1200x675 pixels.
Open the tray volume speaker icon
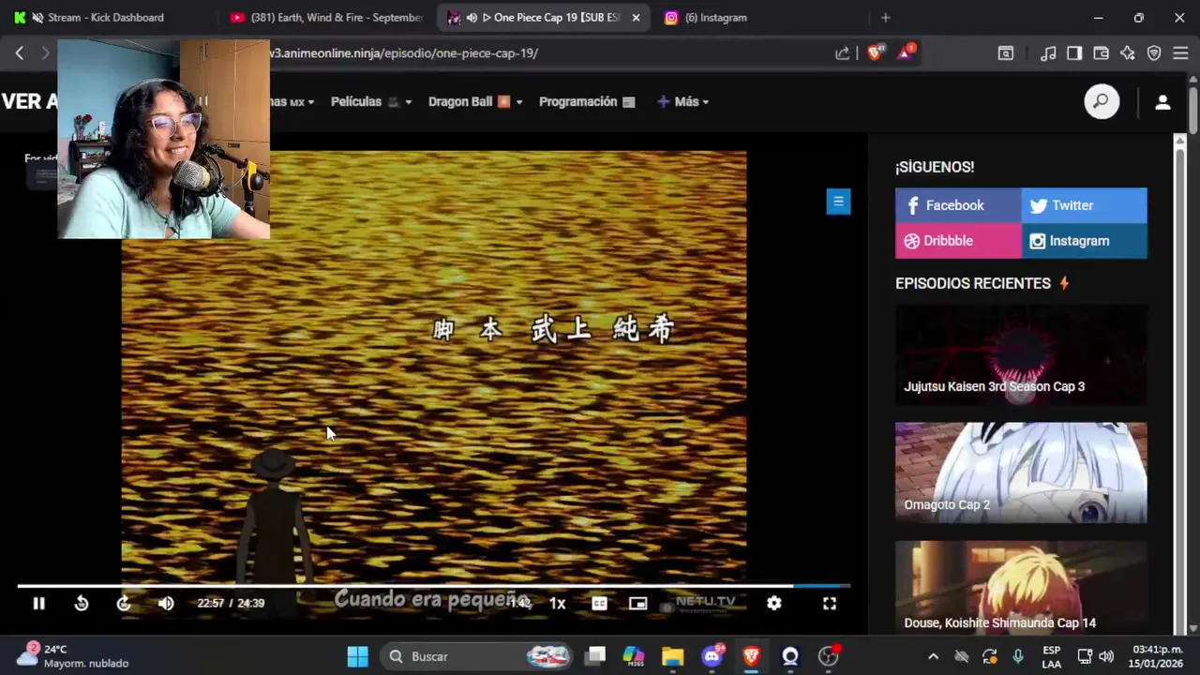coord(1106,656)
